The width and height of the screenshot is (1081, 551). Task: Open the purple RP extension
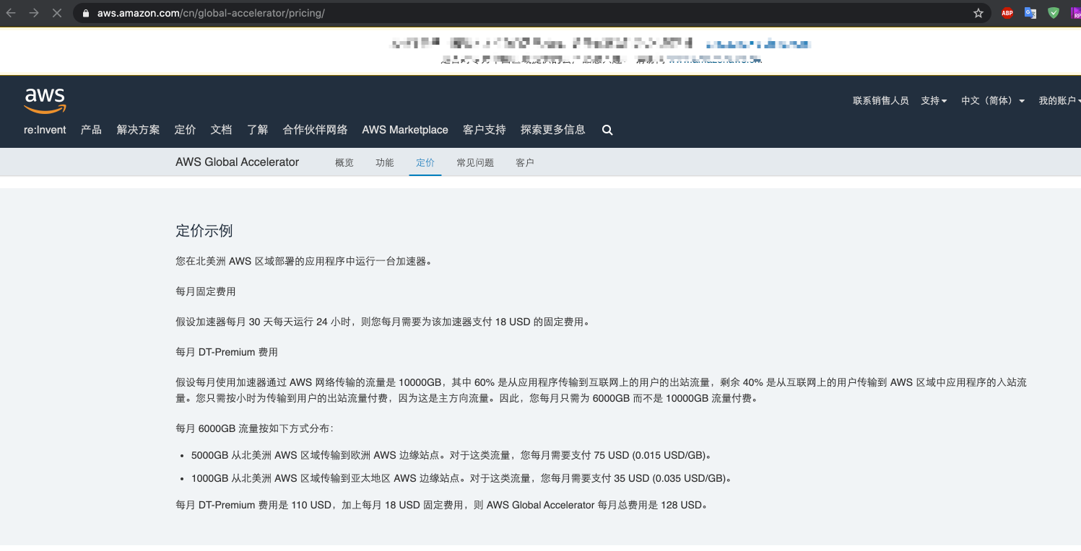point(1076,13)
